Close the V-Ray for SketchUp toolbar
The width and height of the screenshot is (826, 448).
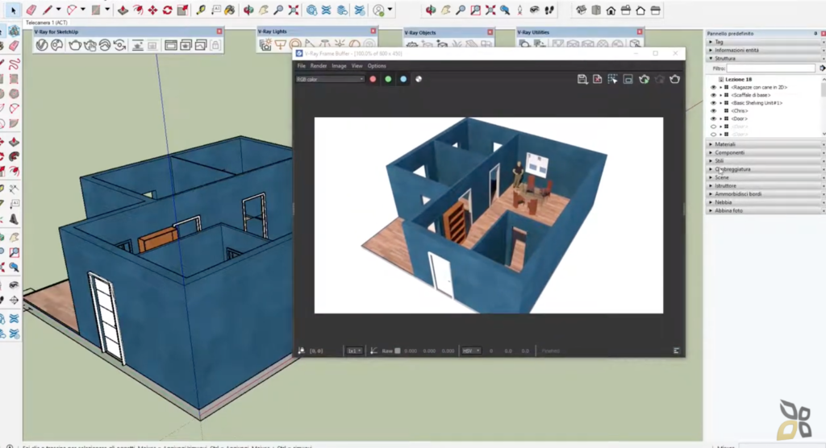click(219, 31)
